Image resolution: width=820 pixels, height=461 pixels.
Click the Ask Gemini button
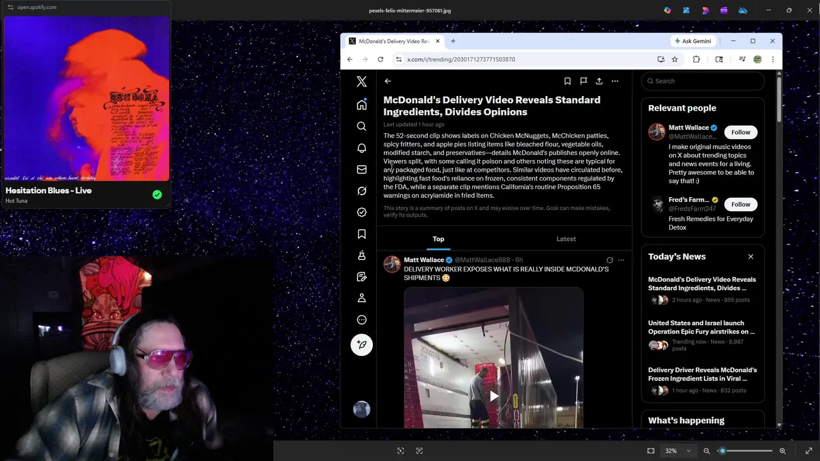tap(693, 41)
